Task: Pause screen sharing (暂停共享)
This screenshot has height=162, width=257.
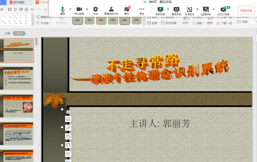Action: 176,11
